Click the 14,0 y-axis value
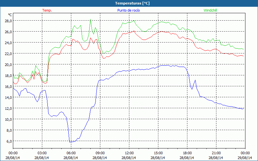Image resolution: width=258 pixels, height=161 pixels. (8, 98)
